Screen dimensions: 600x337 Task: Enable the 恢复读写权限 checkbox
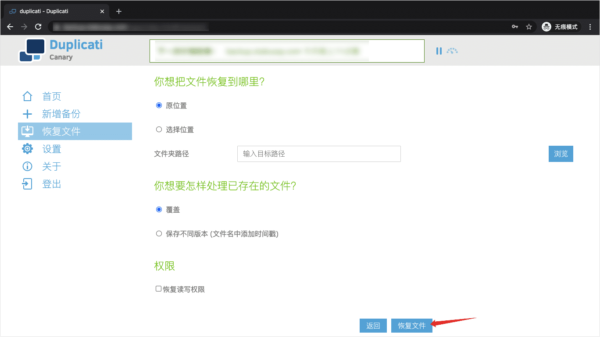point(159,289)
